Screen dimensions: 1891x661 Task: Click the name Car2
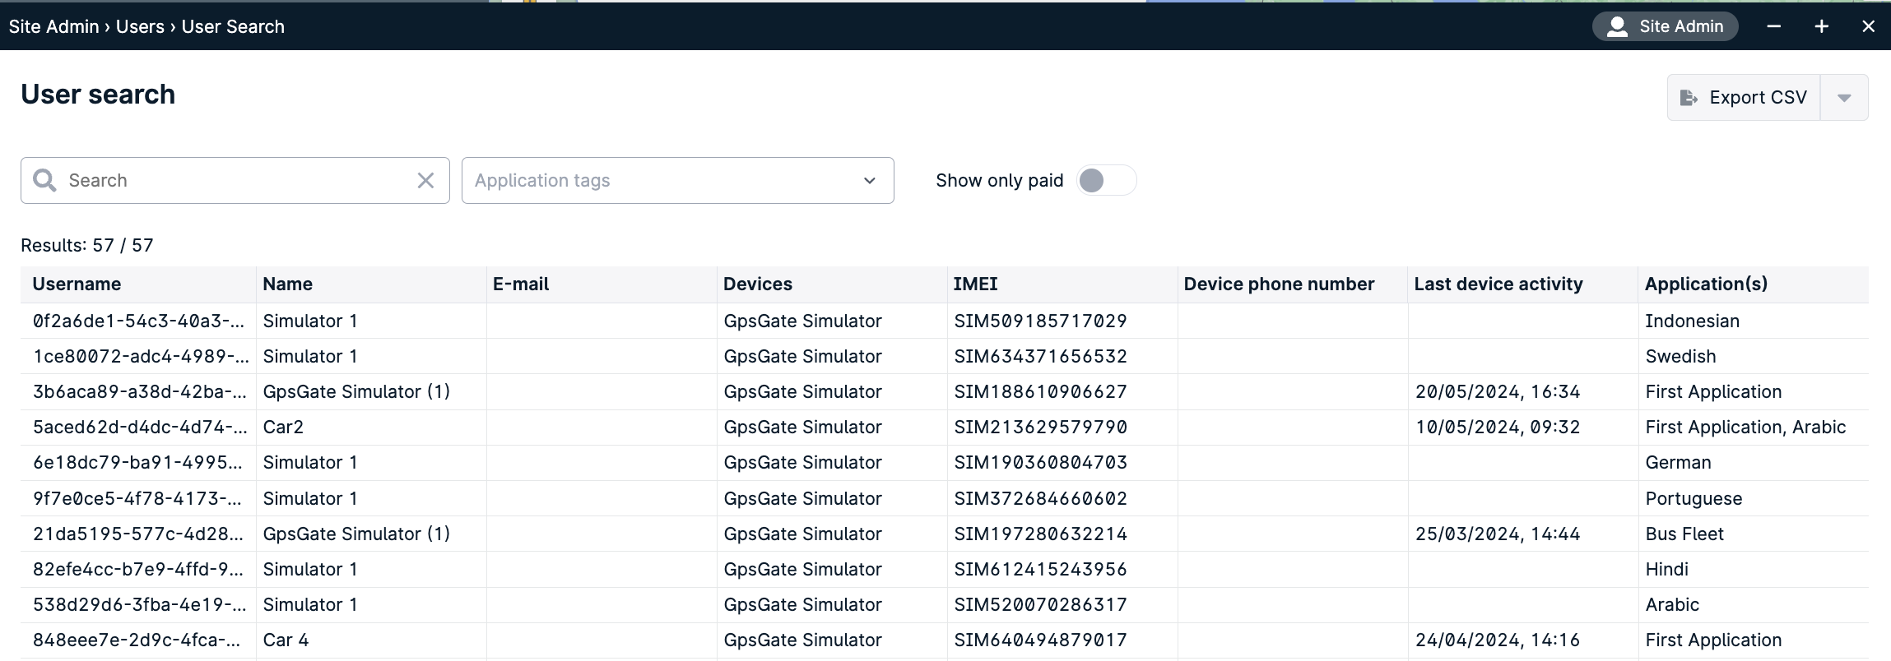tap(283, 427)
